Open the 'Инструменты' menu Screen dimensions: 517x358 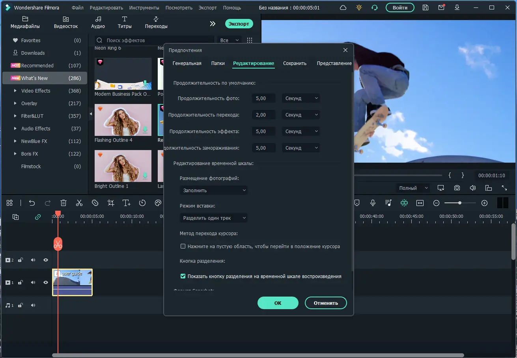click(144, 7)
